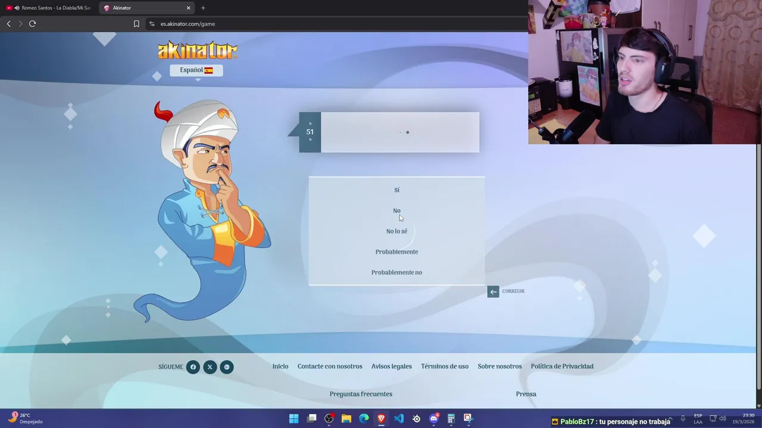This screenshot has height=428, width=762.
Task: Choose the No lo sé answer
Action: click(396, 231)
